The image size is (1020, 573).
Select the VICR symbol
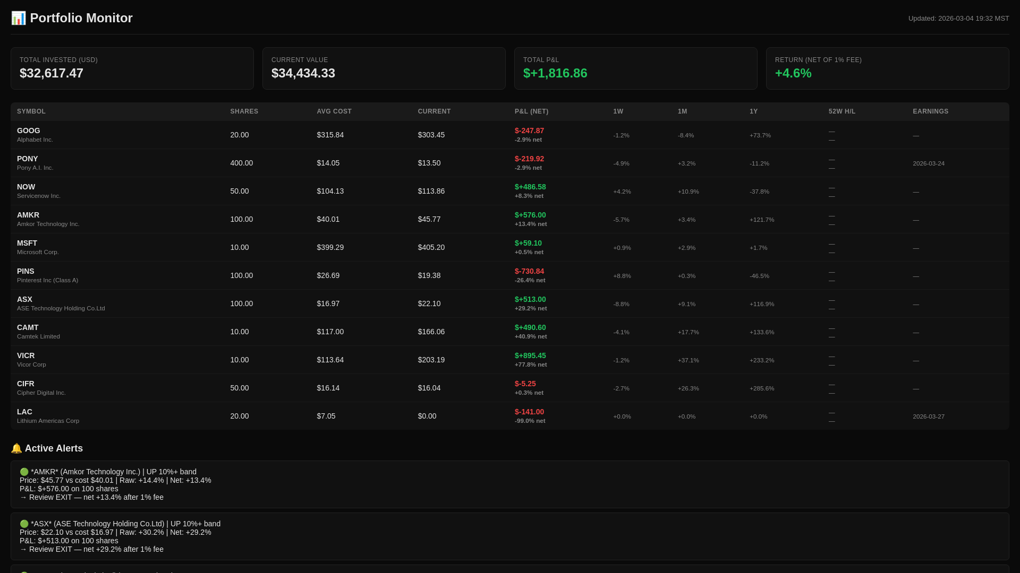(25, 355)
